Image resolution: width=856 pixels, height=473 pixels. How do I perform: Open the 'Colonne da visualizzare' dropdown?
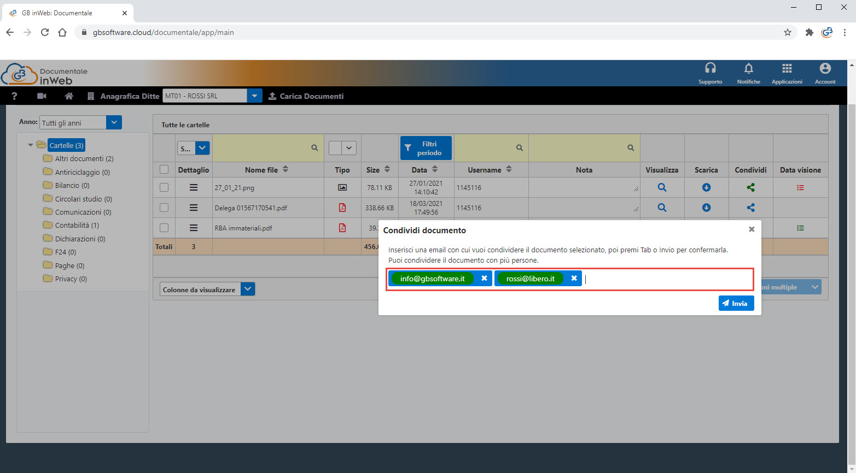(248, 288)
